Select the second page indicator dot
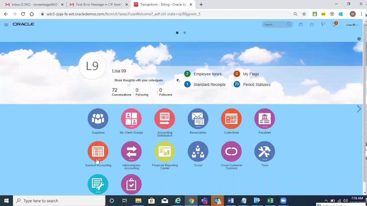Image resolution: width=367 pixels, height=206 pixels. point(185,33)
